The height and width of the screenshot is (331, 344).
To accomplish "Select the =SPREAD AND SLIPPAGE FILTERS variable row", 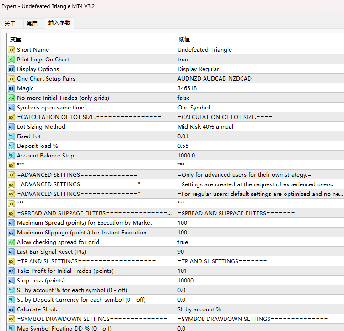I will point(91,213).
